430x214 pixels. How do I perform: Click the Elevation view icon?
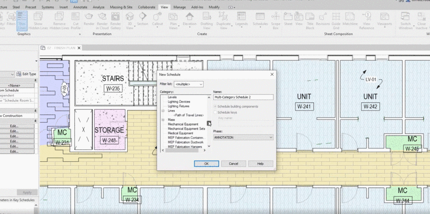[x=189, y=17]
